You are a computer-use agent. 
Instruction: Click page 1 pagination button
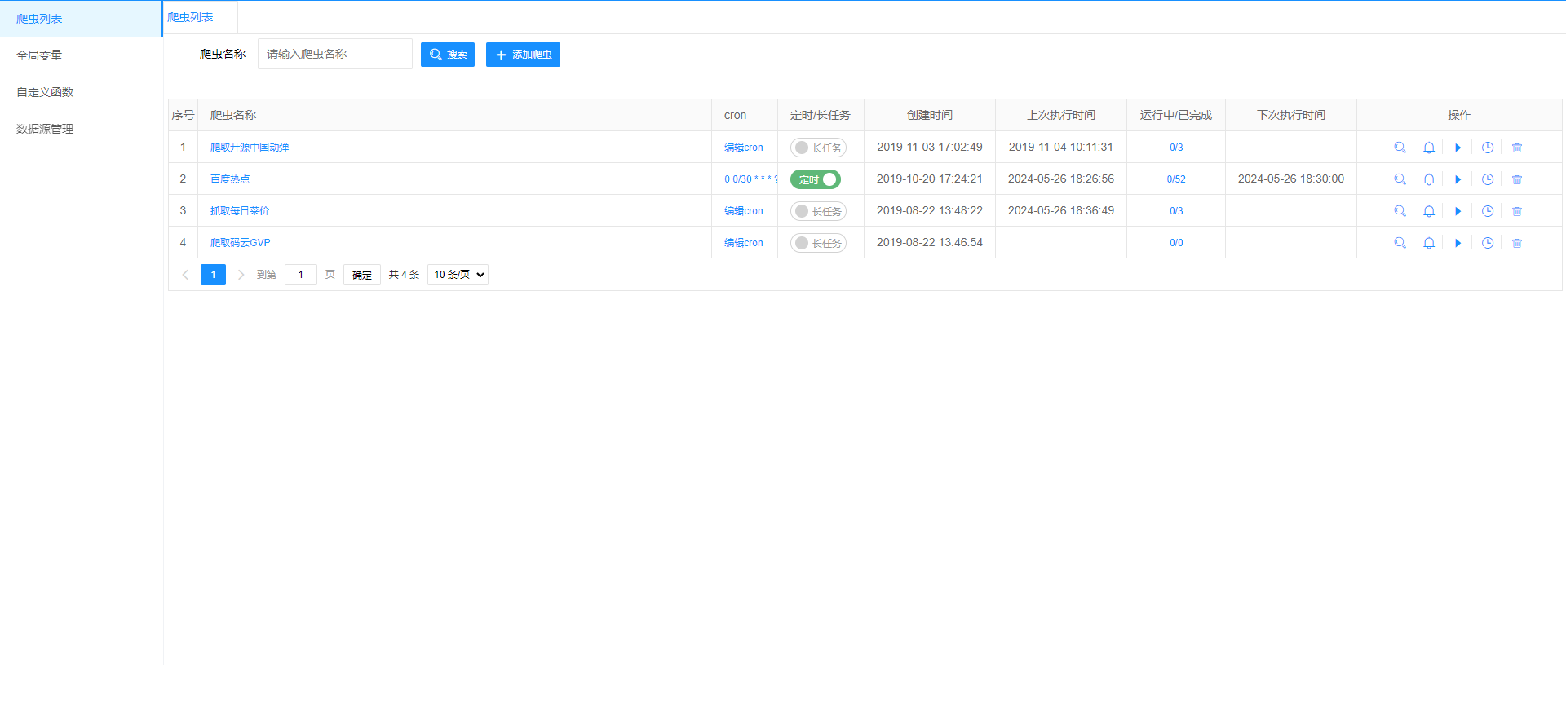(213, 275)
